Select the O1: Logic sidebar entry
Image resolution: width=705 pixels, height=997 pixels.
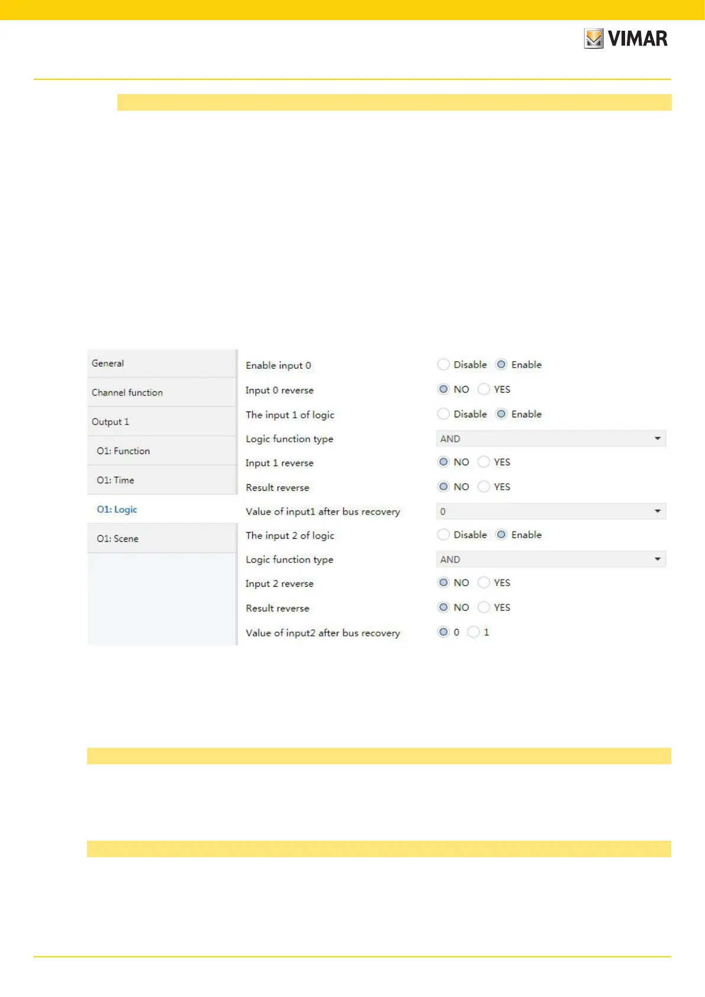pos(117,510)
